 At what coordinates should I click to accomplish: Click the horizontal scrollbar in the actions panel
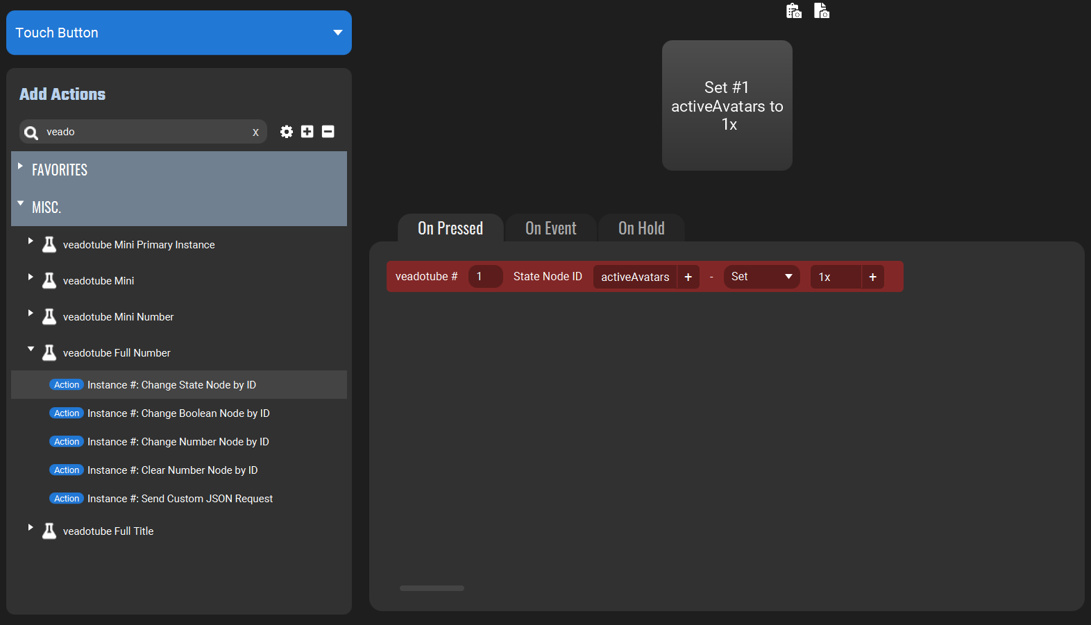(432, 588)
